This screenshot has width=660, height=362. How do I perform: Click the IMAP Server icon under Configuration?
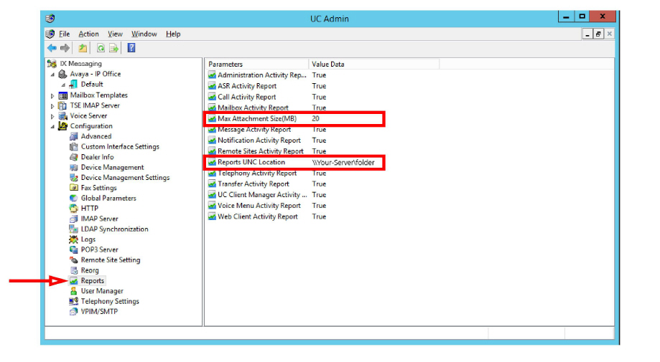click(x=74, y=219)
